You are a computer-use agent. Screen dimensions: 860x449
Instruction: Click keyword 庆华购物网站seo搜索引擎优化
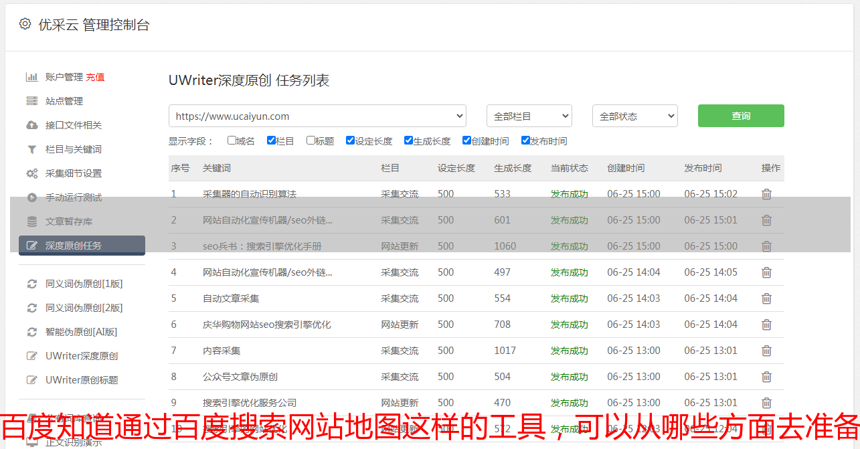(x=267, y=325)
